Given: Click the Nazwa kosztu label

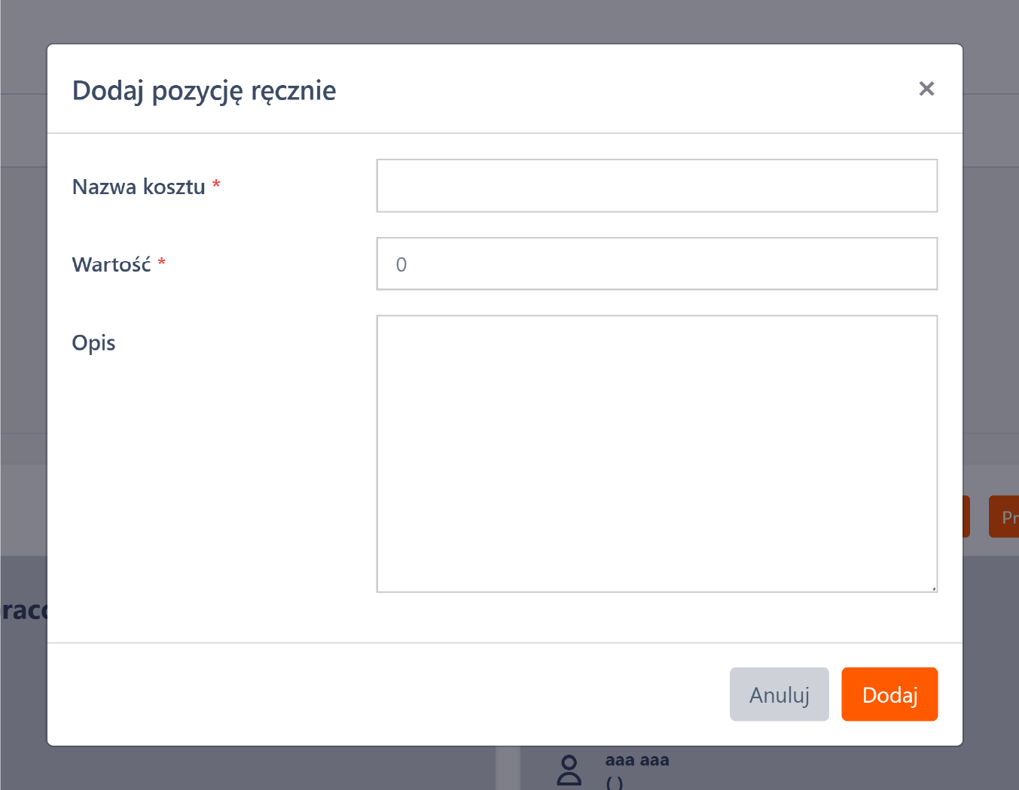Looking at the screenshot, I should (139, 187).
